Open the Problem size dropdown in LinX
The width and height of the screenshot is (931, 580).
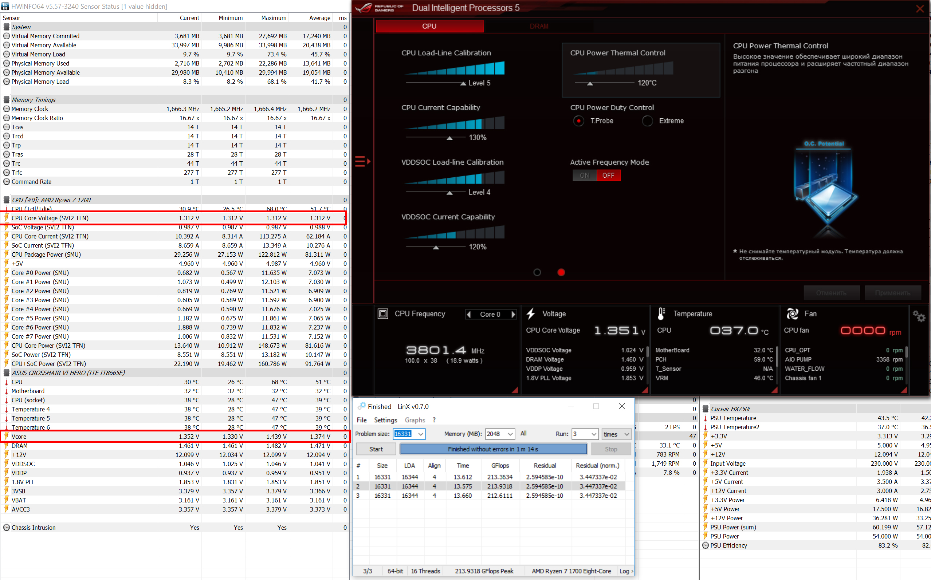(x=421, y=434)
